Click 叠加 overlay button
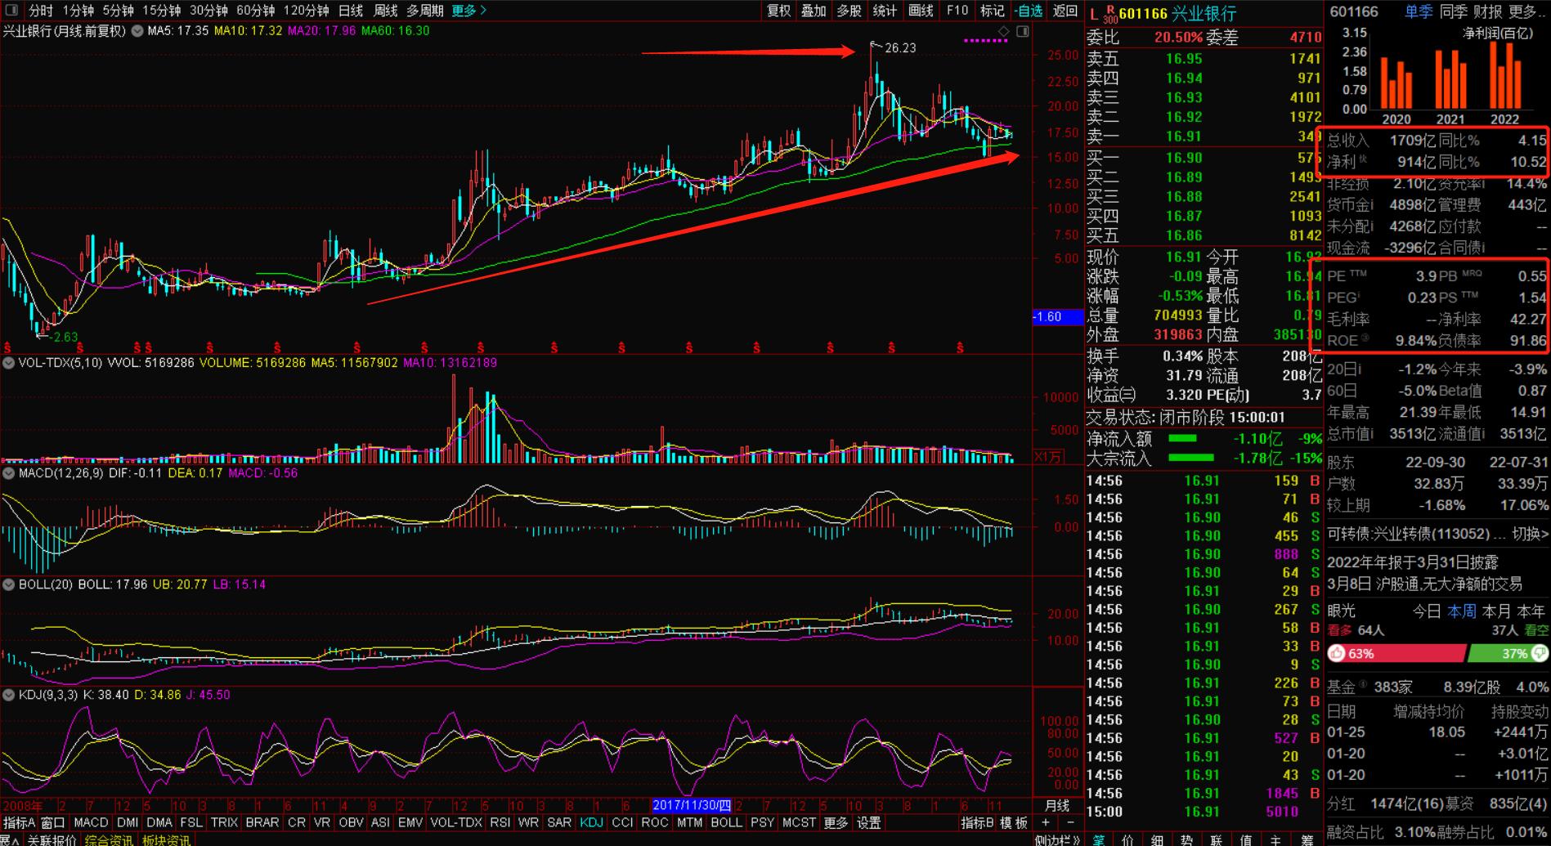Viewport: 1551px width, 846px height. click(814, 11)
